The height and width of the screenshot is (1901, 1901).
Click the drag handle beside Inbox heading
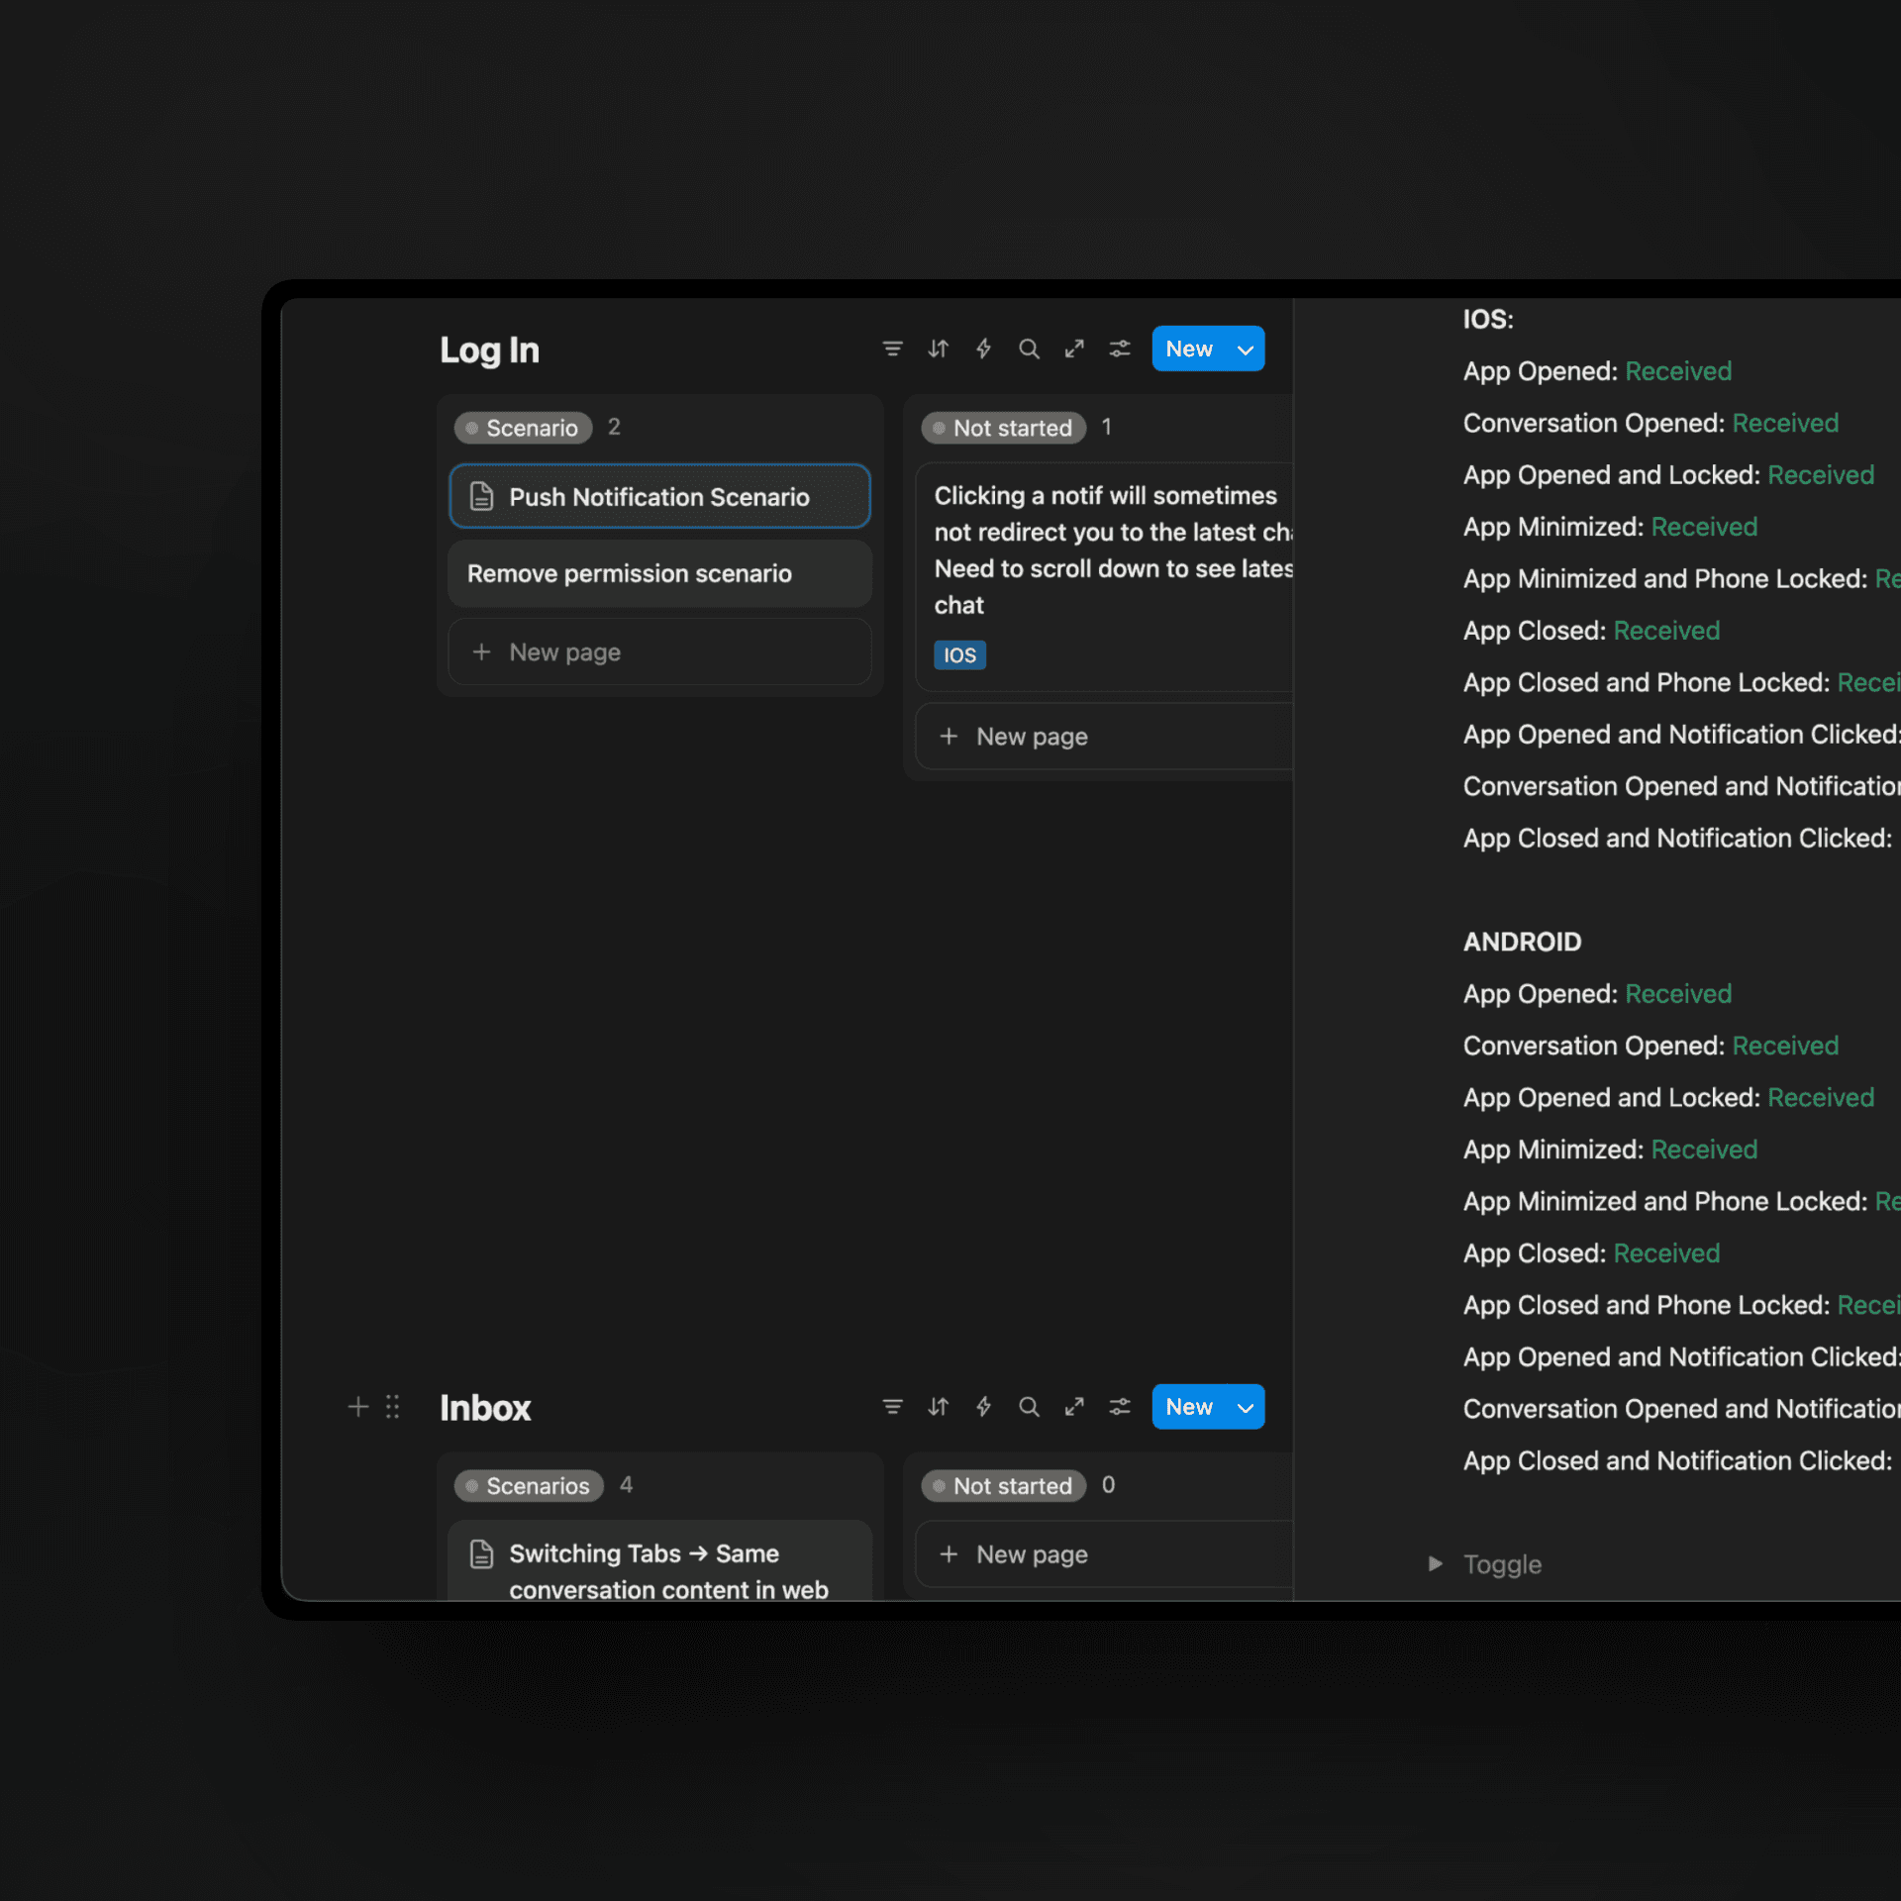point(392,1407)
